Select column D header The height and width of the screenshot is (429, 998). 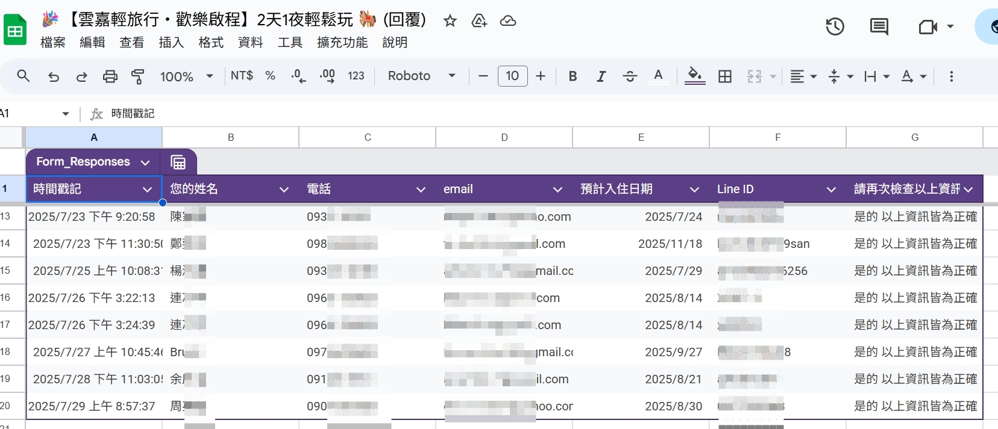pyautogui.click(x=504, y=137)
